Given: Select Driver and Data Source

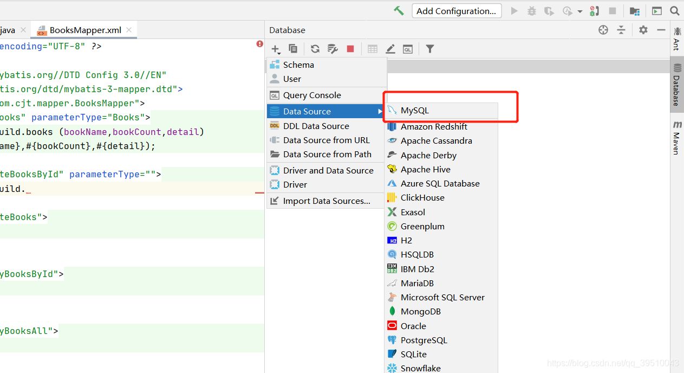Looking at the screenshot, I should click(x=327, y=170).
